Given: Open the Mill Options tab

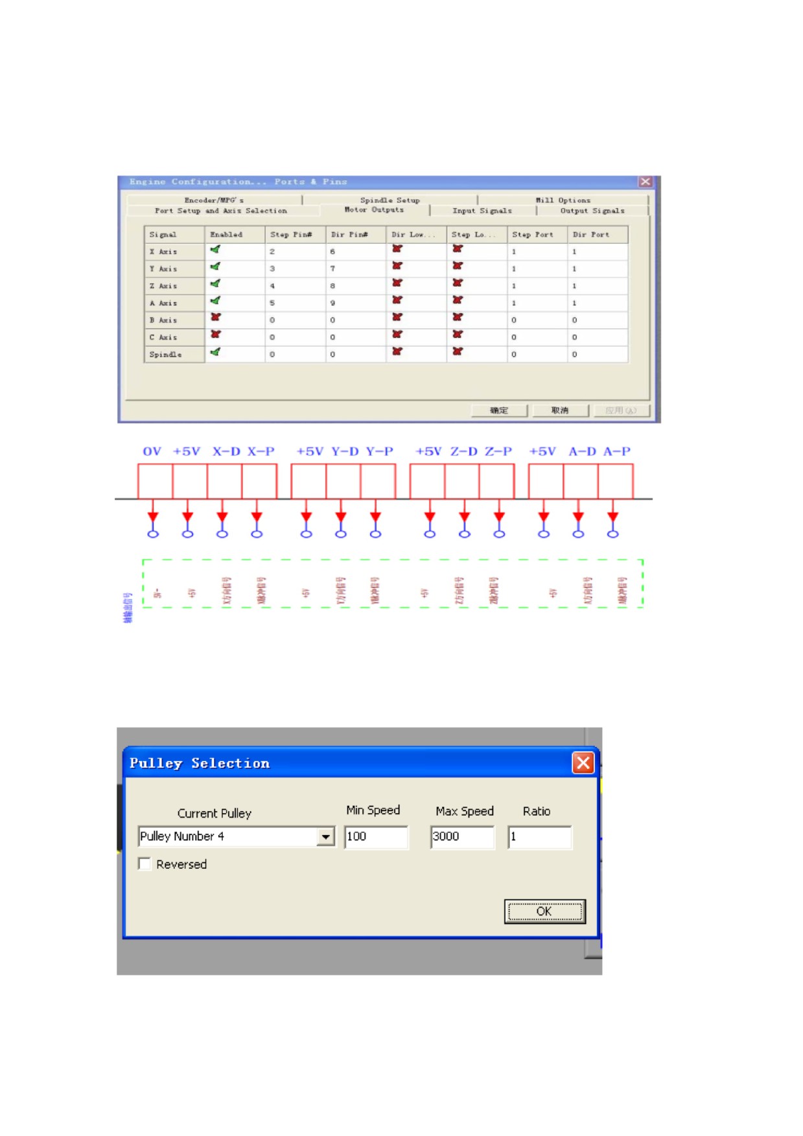Looking at the screenshot, I should (563, 200).
